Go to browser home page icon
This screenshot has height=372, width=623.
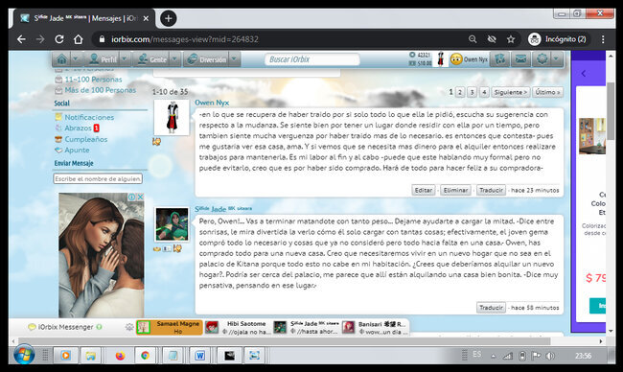(79, 39)
